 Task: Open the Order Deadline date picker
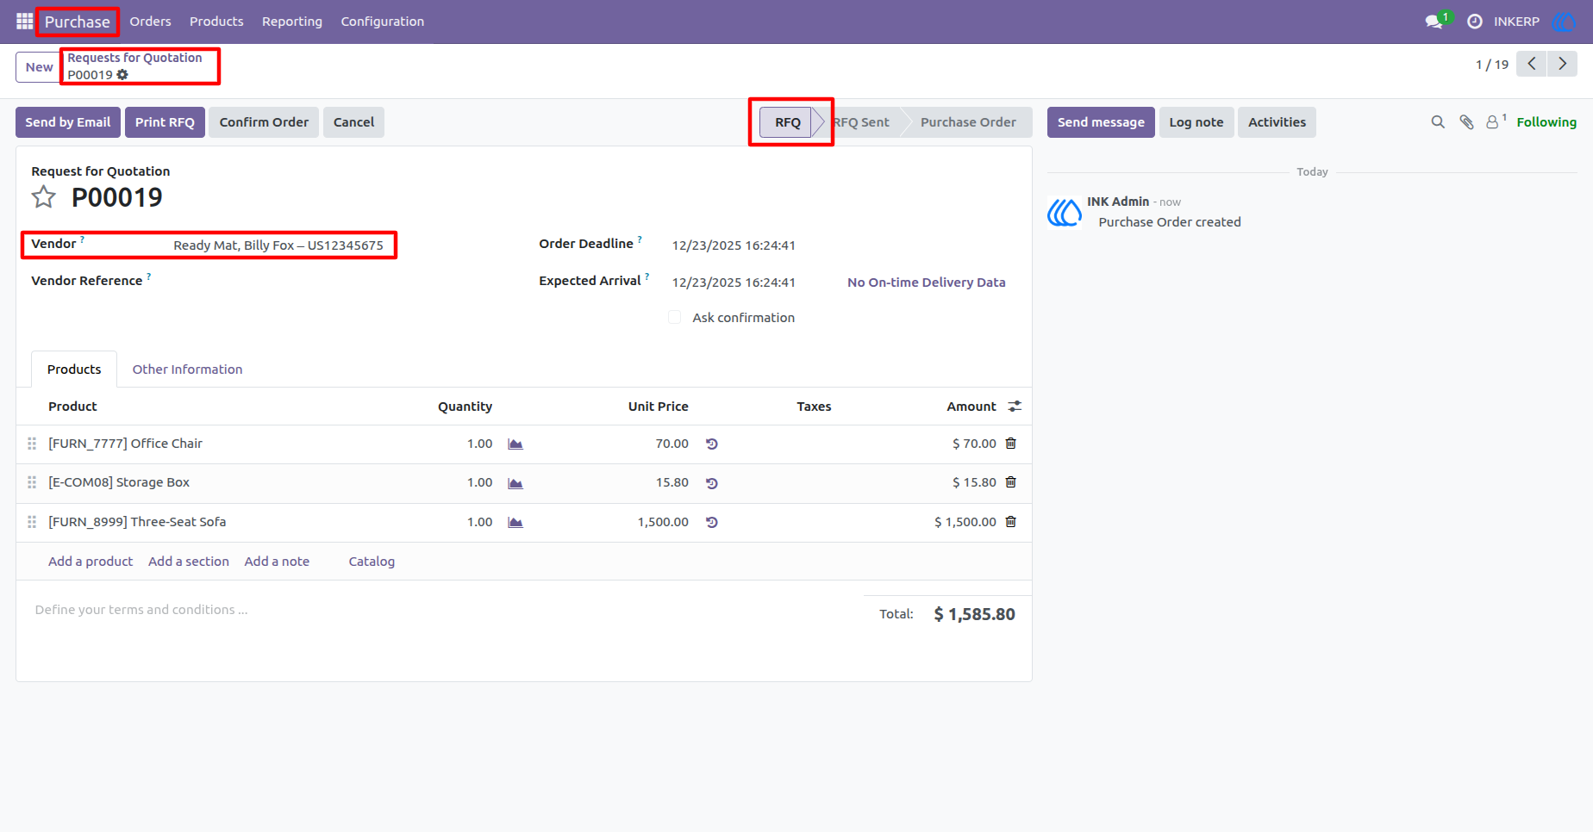pyautogui.click(x=734, y=245)
